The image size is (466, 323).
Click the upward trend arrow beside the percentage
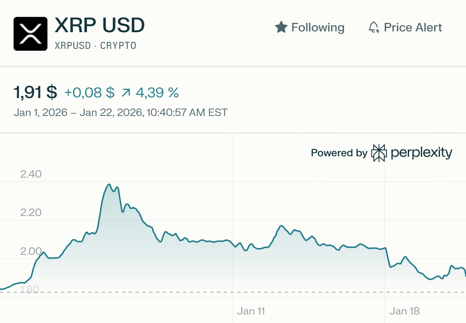coord(127,92)
